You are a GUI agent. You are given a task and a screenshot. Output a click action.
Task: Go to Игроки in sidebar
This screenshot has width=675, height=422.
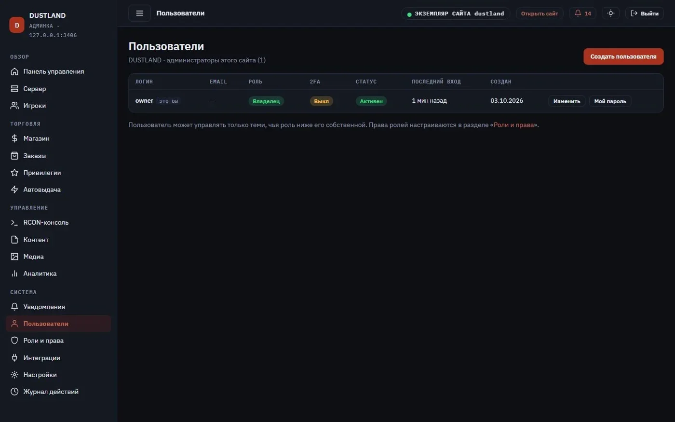[58, 106]
